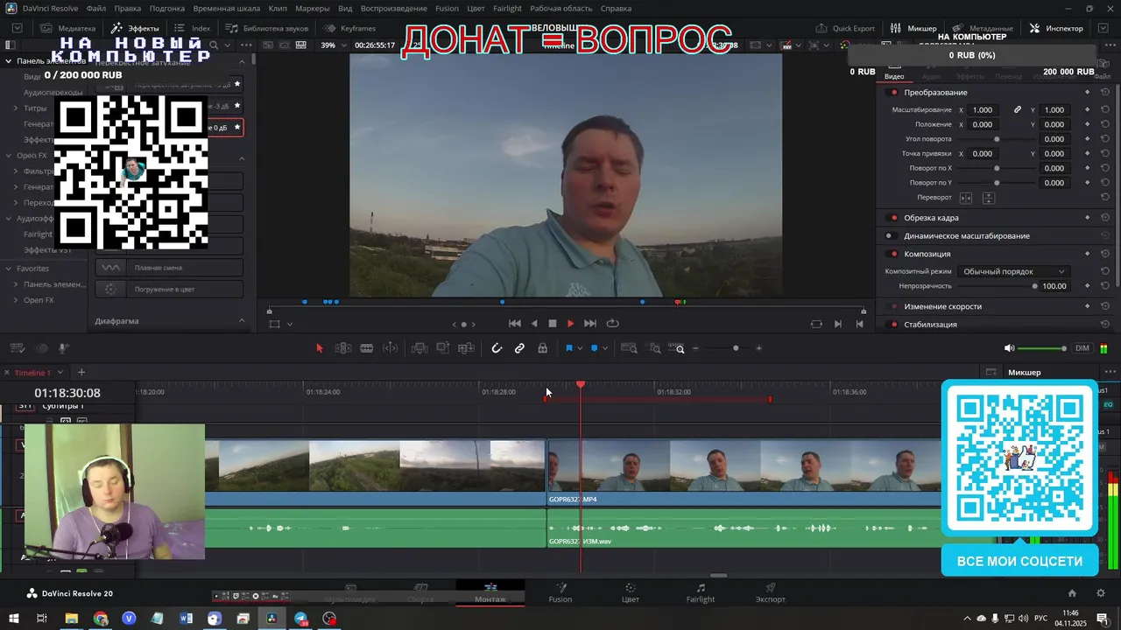Open the Файл menu

[96, 8]
